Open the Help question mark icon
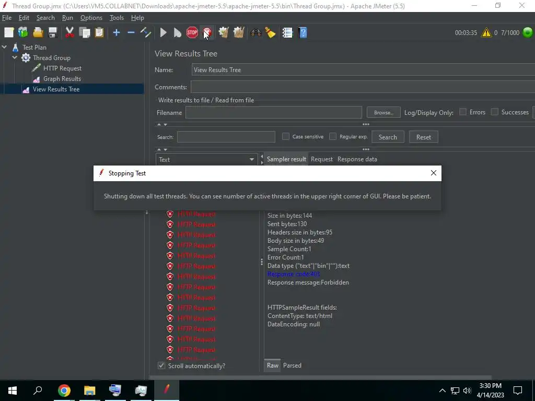Screen dimensions: 535x401 tap(303, 33)
